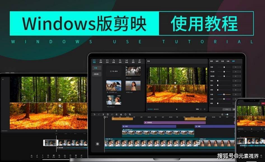Open the aspect ratio dropdown under preview
This screenshot has width=265, height=162.
(199, 109)
